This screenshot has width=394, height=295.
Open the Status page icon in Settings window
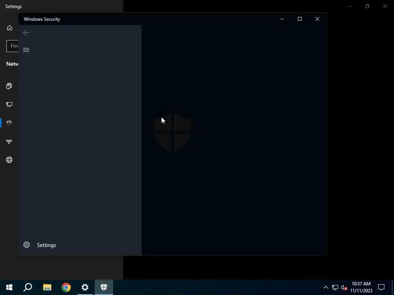point(9,86)
